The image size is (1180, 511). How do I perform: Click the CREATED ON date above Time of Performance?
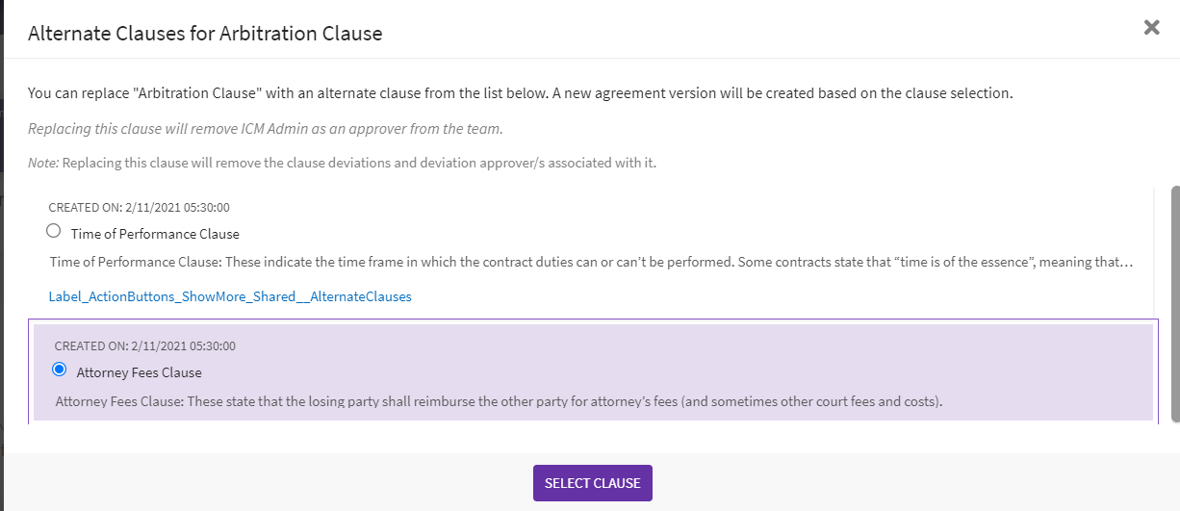coord(140,207)
